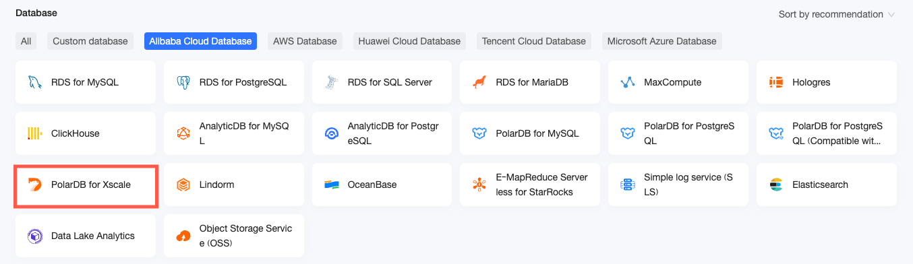Image resolution: width=913 pixels, height=264 pixels.
Task: Switch to Microsoft Azure Database tab
Action: coord(662,41)
